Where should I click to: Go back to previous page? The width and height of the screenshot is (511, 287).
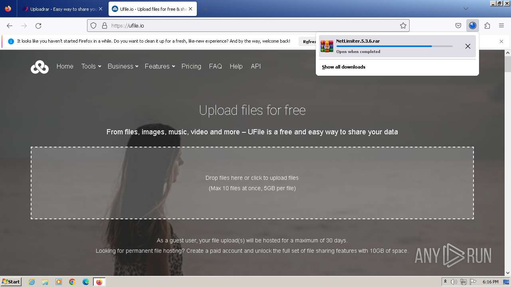point(10,26)
